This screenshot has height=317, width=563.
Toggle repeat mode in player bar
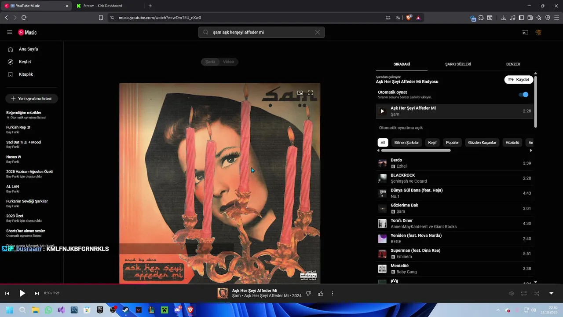pyautogui.click(x=524, y=293)
